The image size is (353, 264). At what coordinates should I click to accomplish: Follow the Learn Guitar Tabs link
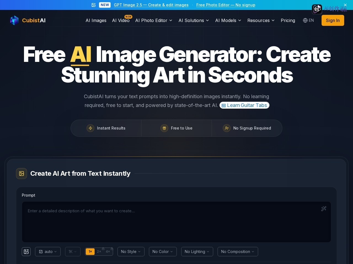click(244, 105)
